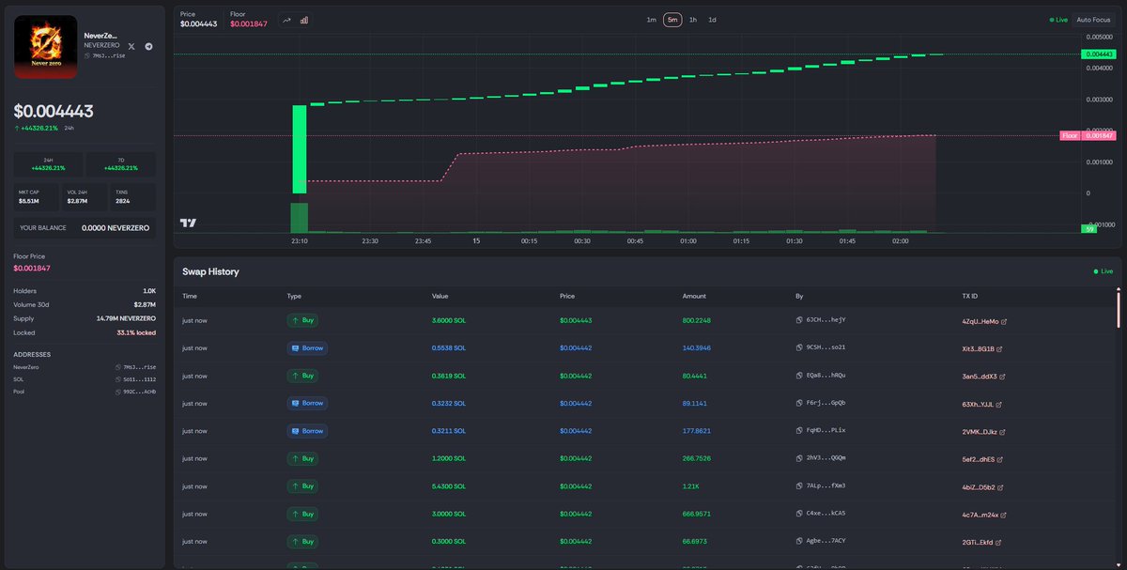Viewport: 1127px width, 570px height.
Task: Select the 1h timeframe
Action: [693, 20]
